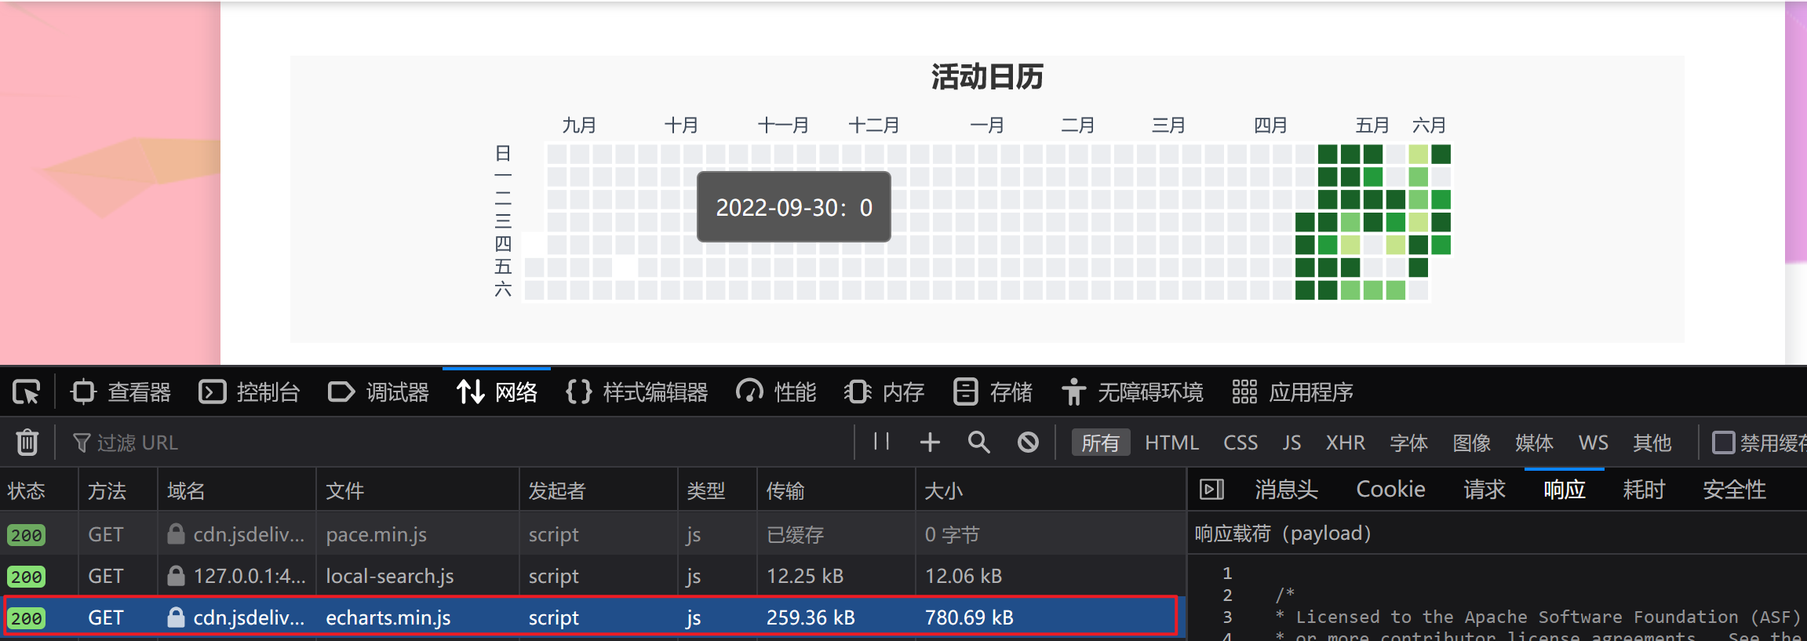Image resolution: width=1807 pixels, height=641 pixels.
Task: Open request blocking icon
Action: click(1028, 443)
